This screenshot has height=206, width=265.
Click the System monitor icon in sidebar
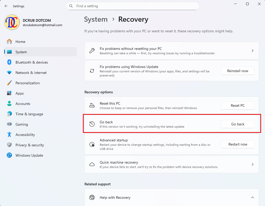9,52
